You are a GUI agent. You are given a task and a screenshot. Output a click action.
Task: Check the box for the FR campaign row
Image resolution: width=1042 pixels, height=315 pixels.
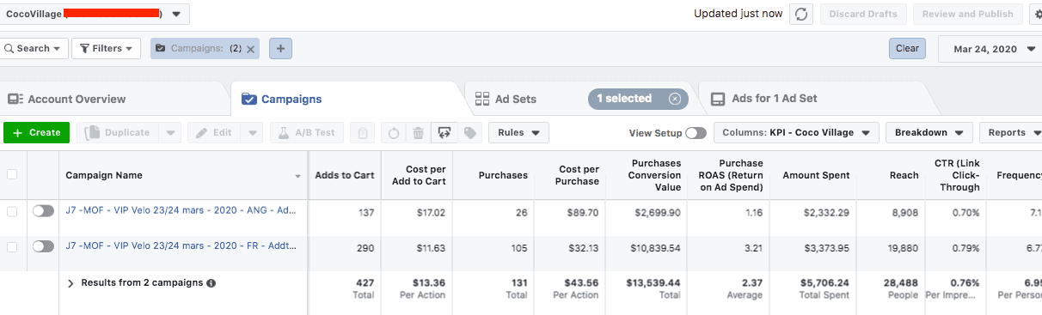click(12, 246)
